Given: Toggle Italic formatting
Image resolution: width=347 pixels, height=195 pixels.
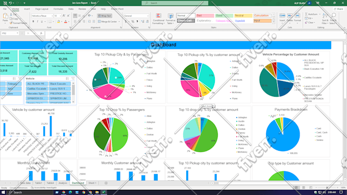Looking at the screenshot, I should 37,21.
